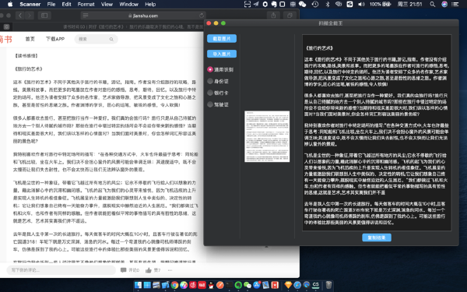Image resolution: width=467 pixels, height=292 pixels.
Task: Click the 截取图片 capture button
Action: (222, 38)
